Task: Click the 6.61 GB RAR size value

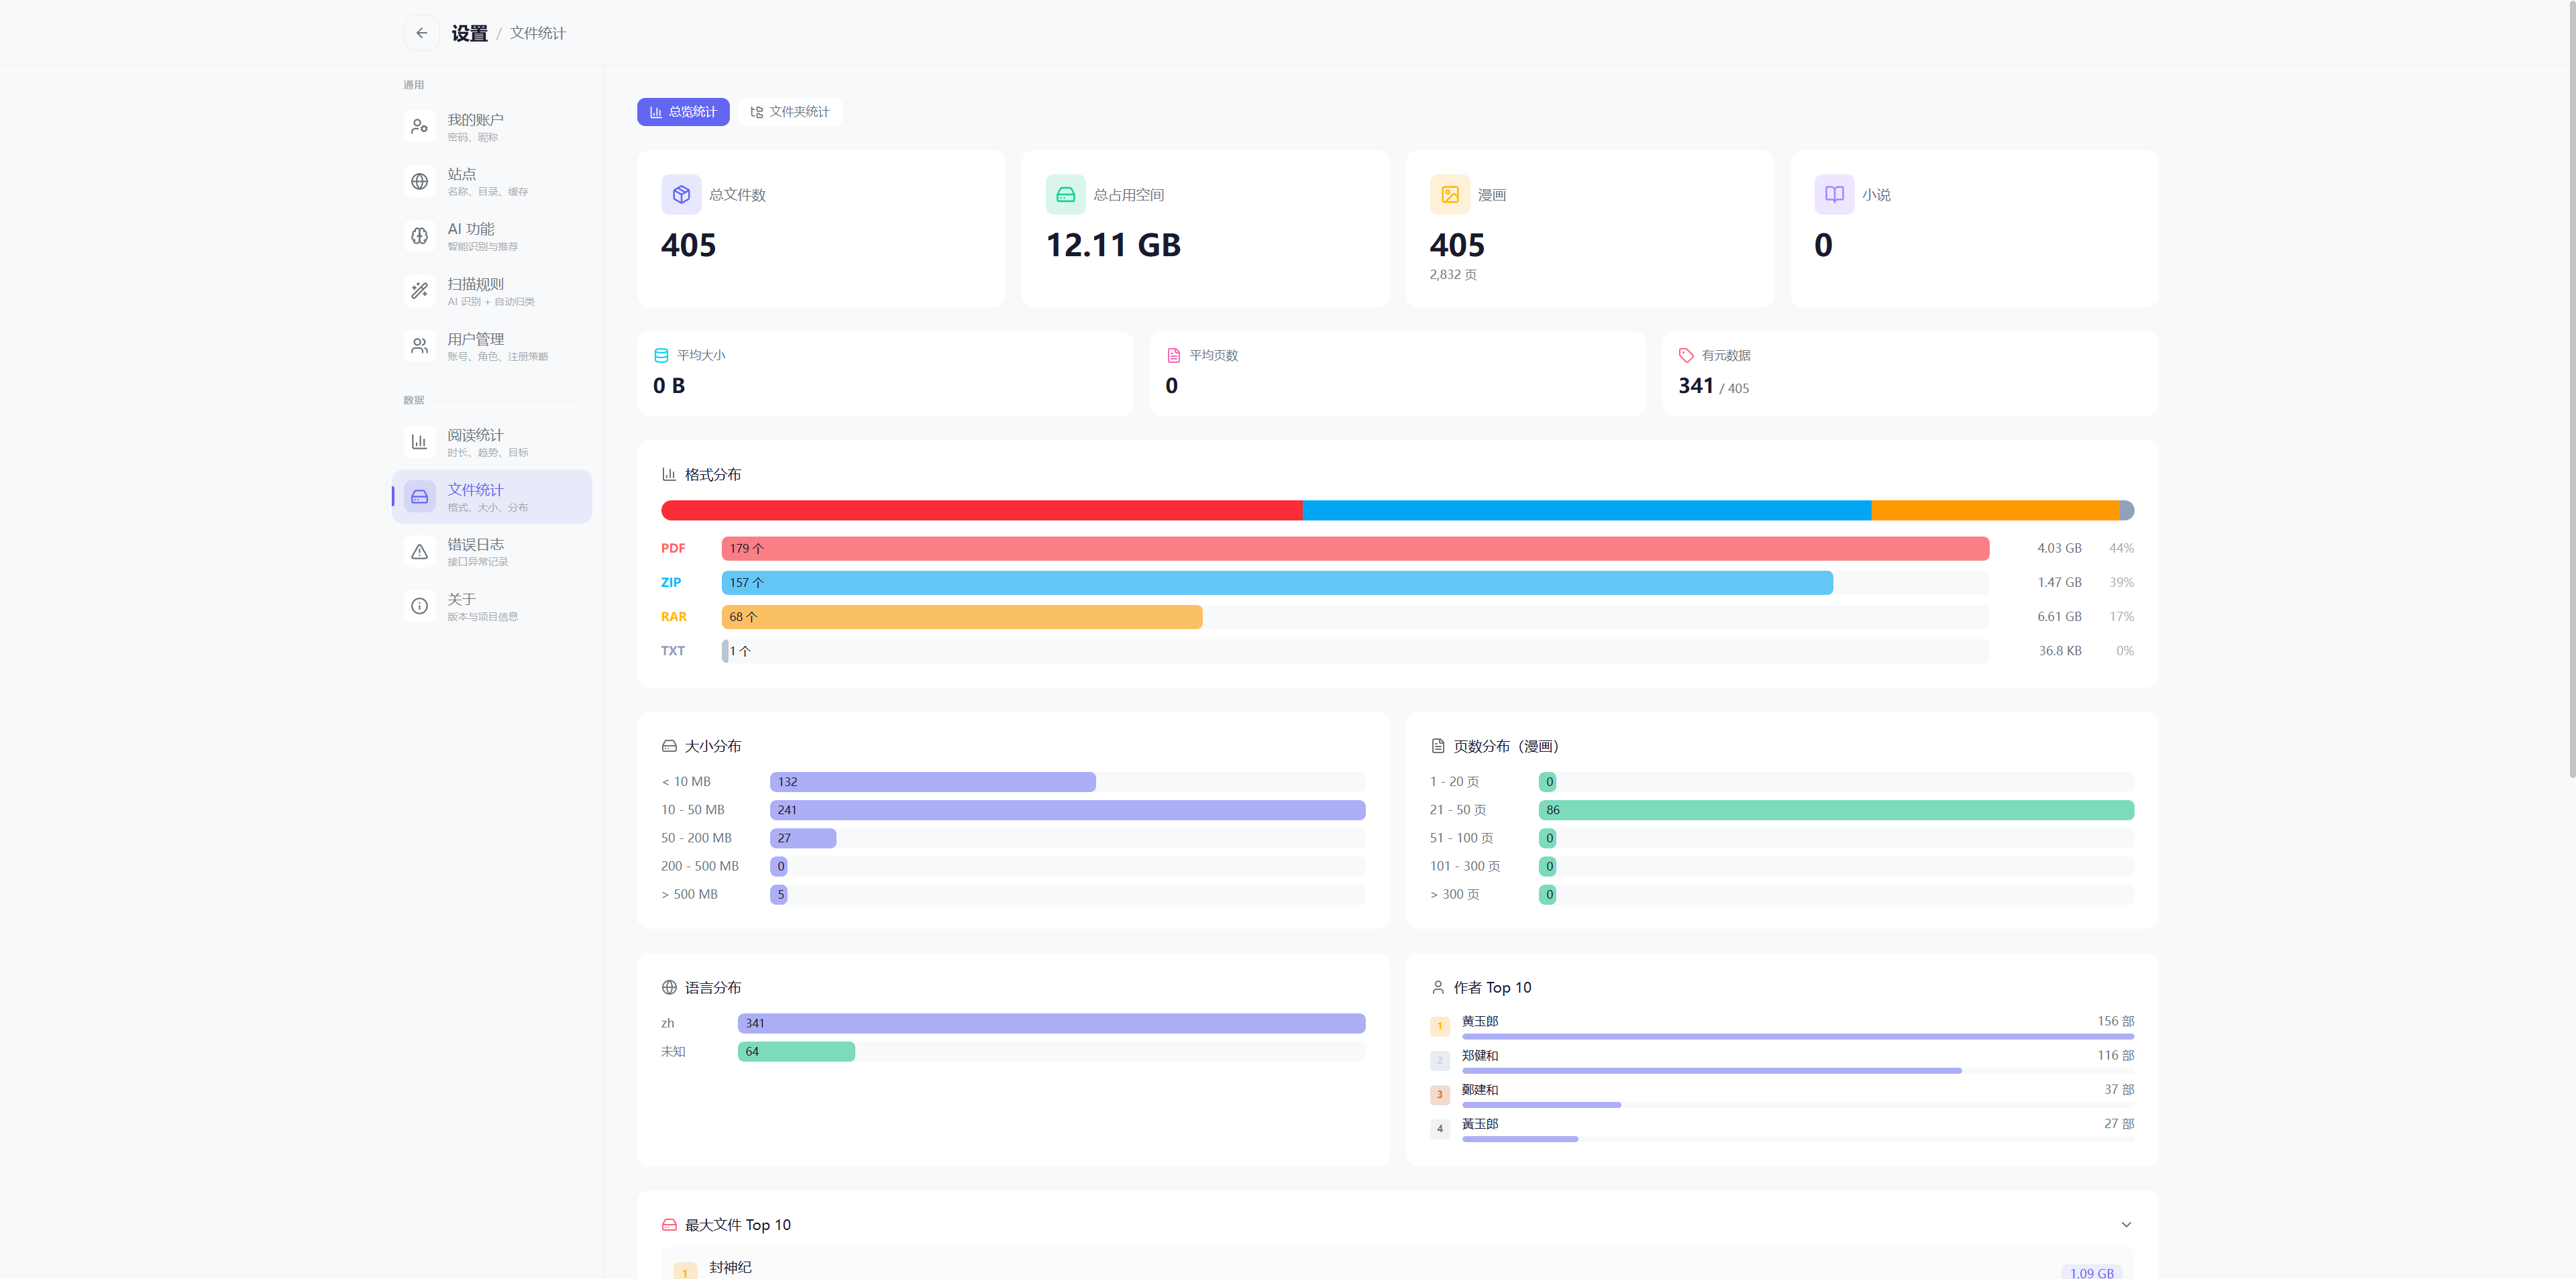Action: point(2059,617)
